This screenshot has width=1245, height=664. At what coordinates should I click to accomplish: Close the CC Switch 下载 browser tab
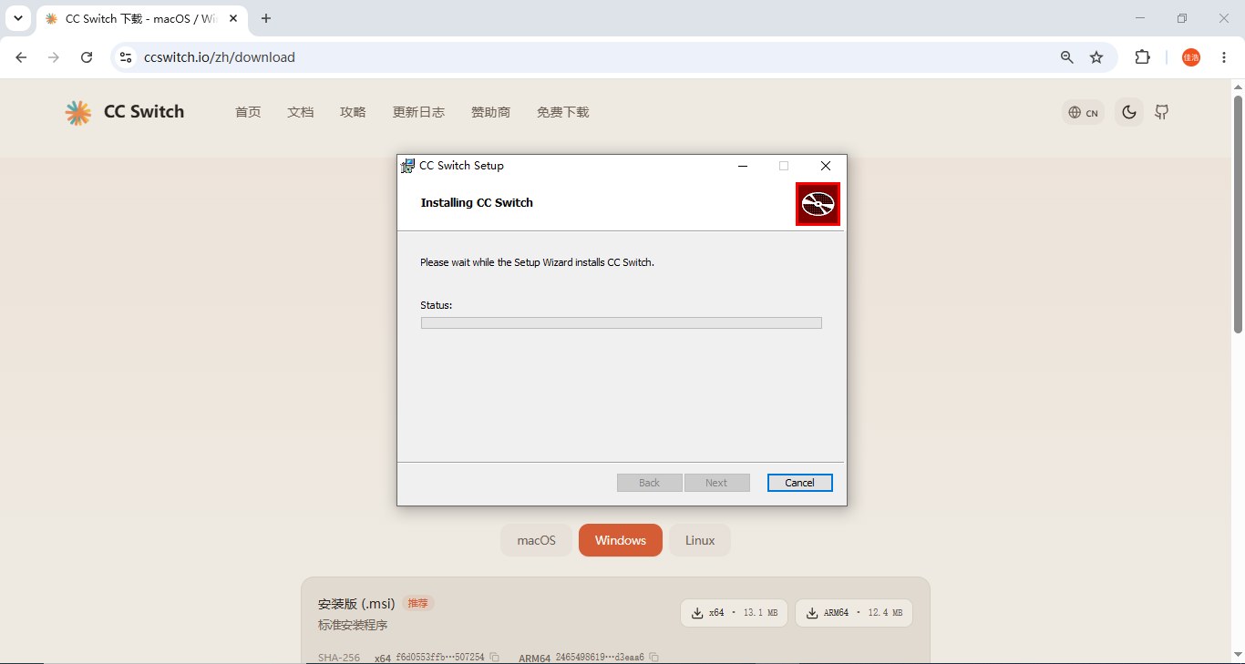pos(234,18)
